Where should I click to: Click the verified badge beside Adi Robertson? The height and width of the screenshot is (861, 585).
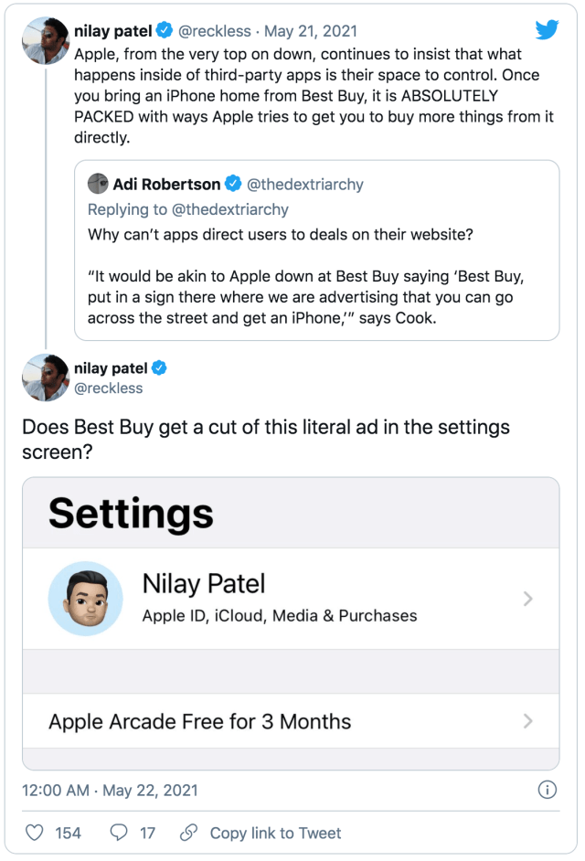pyautogui.click(x=233, y=184)
